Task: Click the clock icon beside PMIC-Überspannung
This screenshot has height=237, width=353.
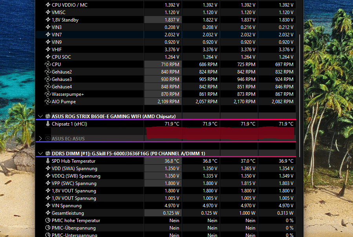Action: pos(48,228)
